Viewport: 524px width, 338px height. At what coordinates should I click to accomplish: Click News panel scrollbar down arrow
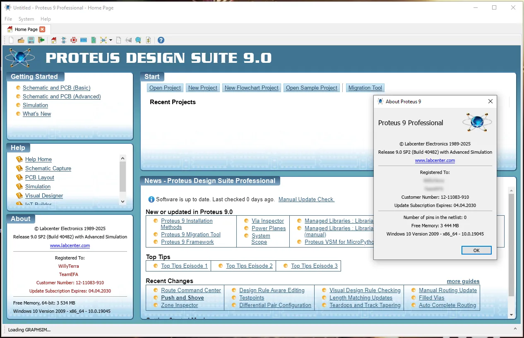coord(511,315)
